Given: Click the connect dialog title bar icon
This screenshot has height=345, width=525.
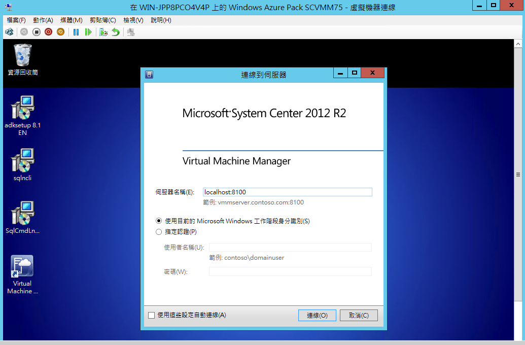Looking at the screenshot, I should [x=149, y=75].
